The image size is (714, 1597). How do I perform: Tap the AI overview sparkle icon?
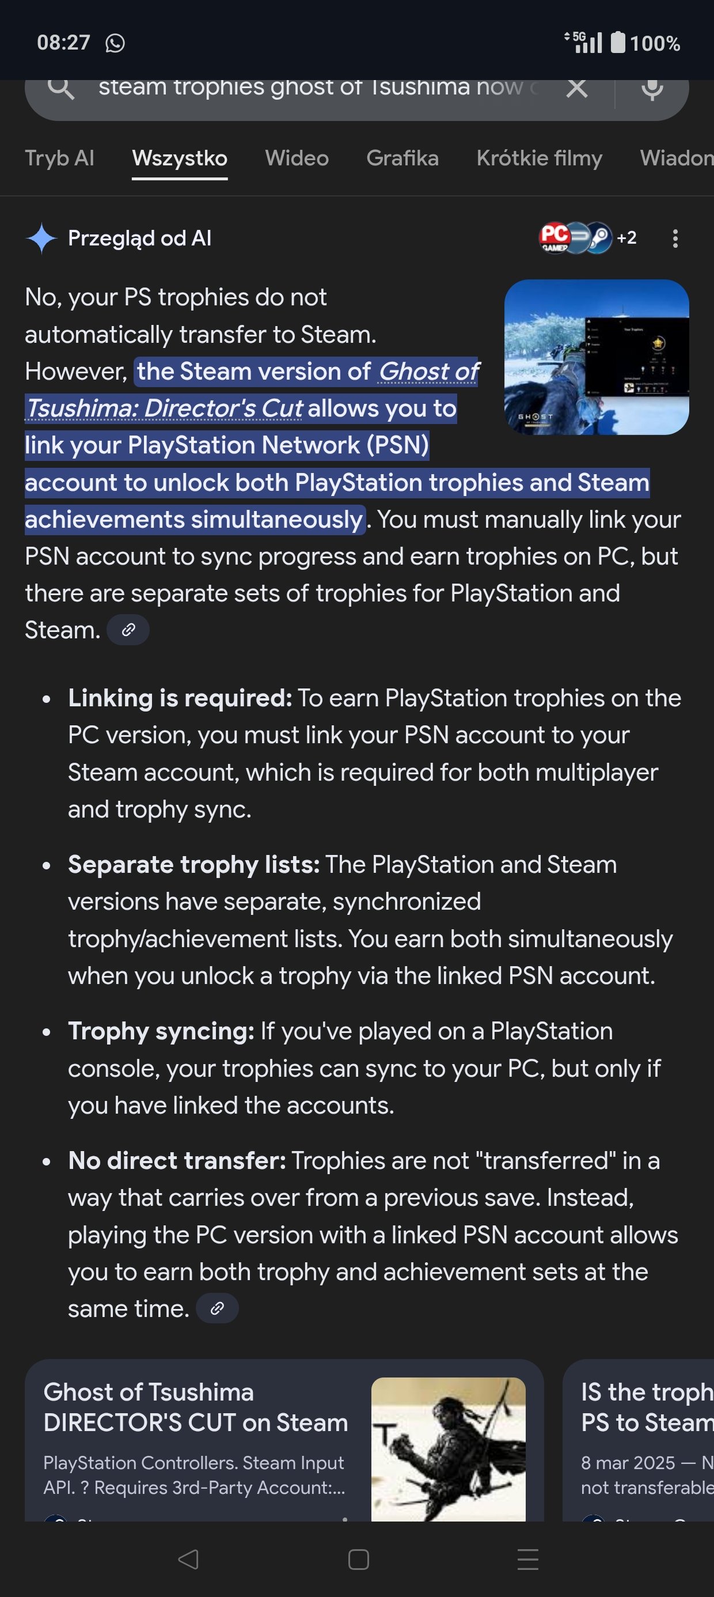click(x=41, y=238)
